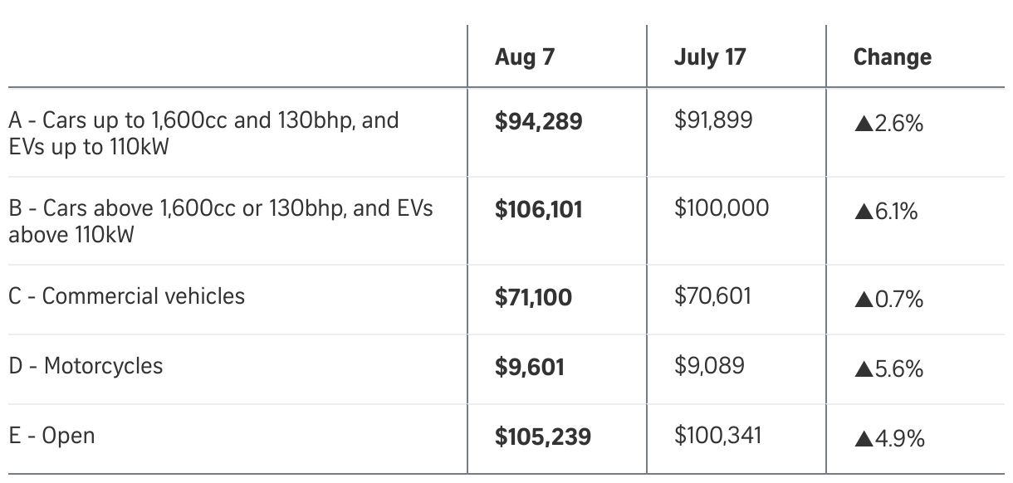Click the E - Open row label
This screenshot has width=1013, height=483.
[51, 436]
